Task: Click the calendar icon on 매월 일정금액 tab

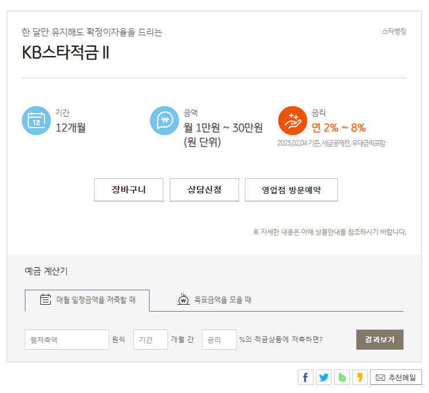Action: pyautogui.click(x=46, y=300)
